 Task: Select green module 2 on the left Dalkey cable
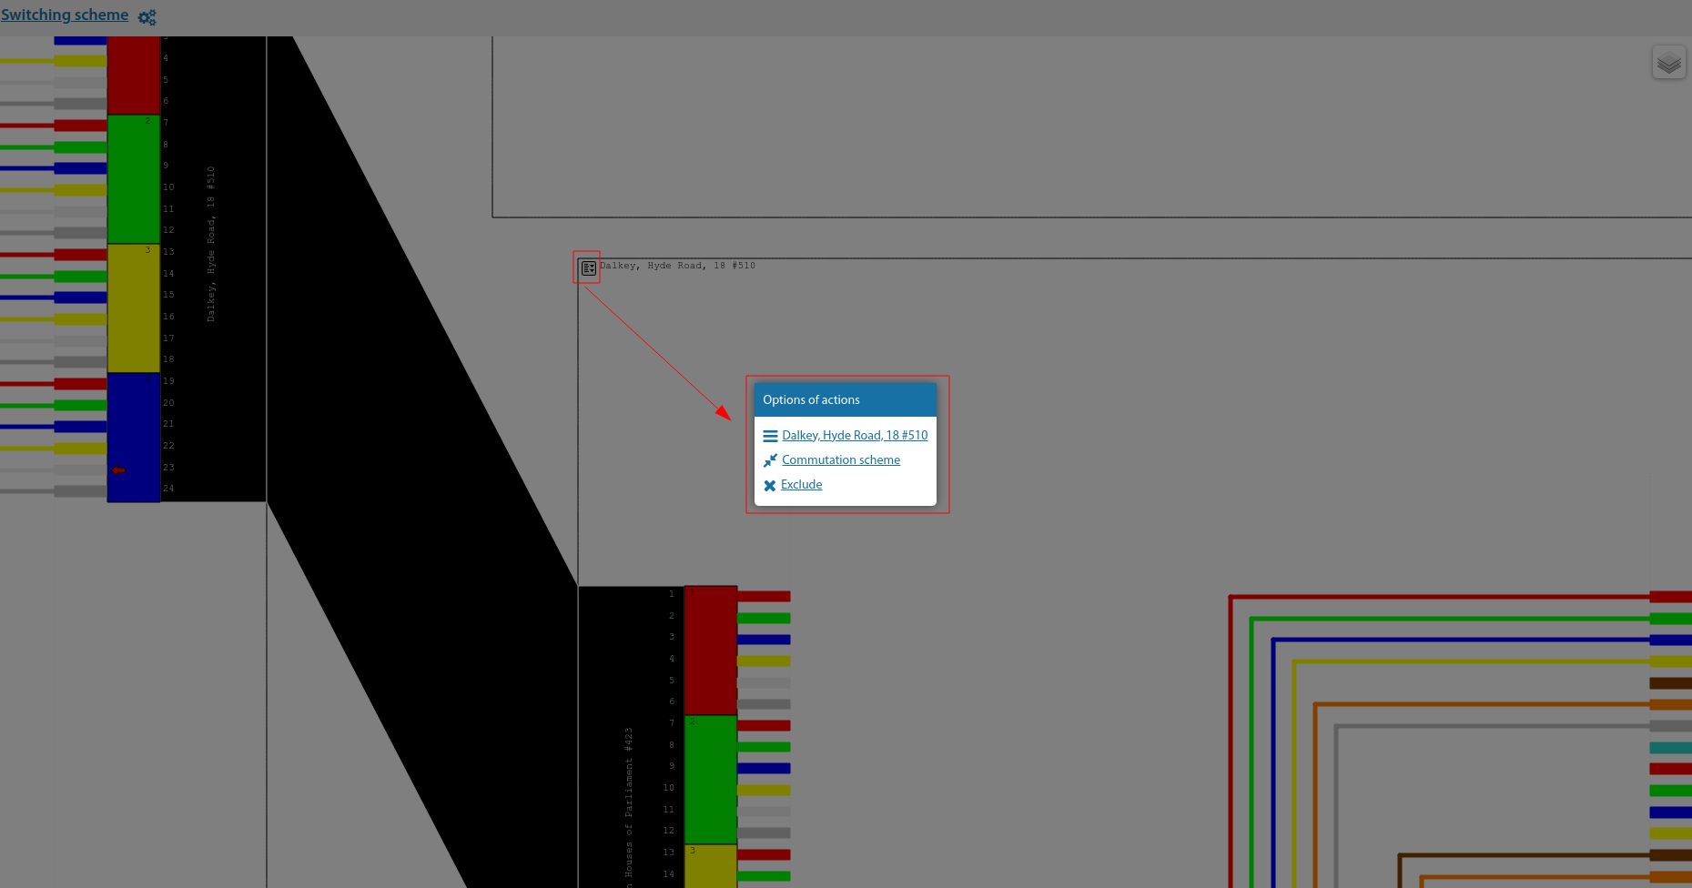coord(133,179)
